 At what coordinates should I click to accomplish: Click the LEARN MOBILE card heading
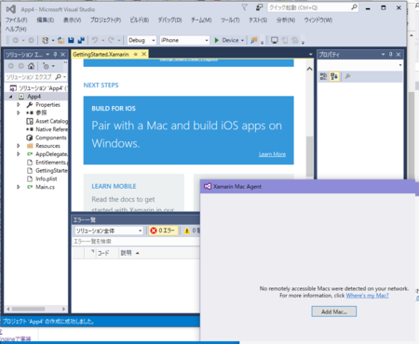point(114,186)
